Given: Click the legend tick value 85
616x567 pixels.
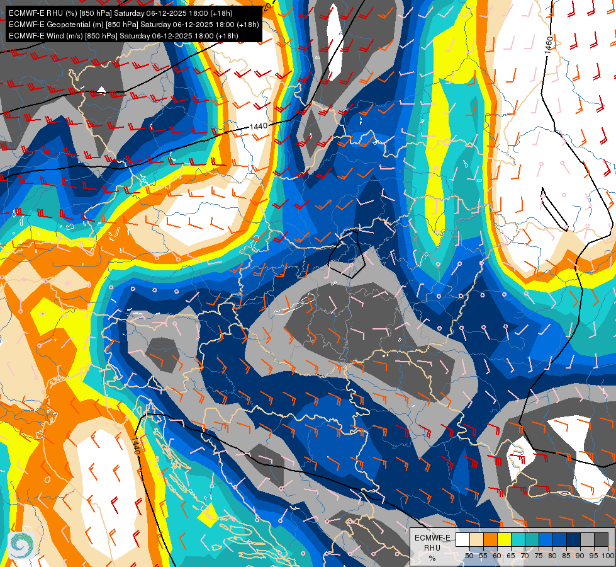Looking at the screenshot, I should coord(566,556).
